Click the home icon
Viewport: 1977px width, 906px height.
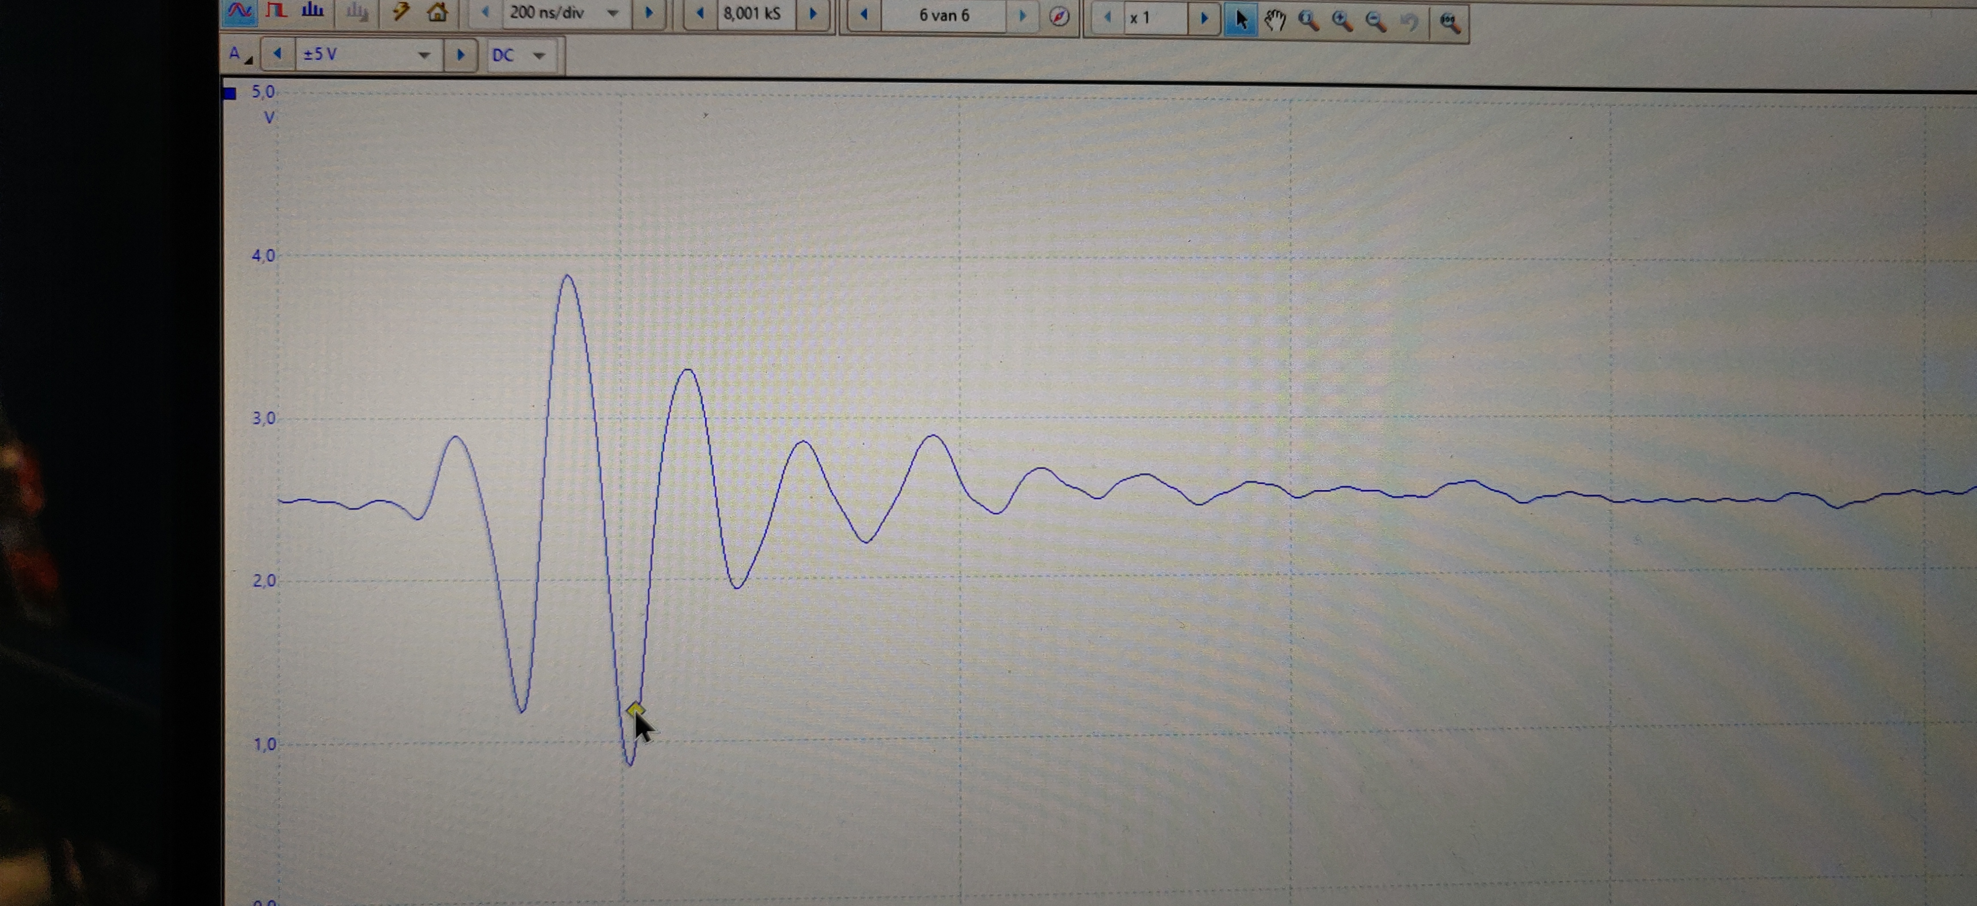tap(438, 12)
